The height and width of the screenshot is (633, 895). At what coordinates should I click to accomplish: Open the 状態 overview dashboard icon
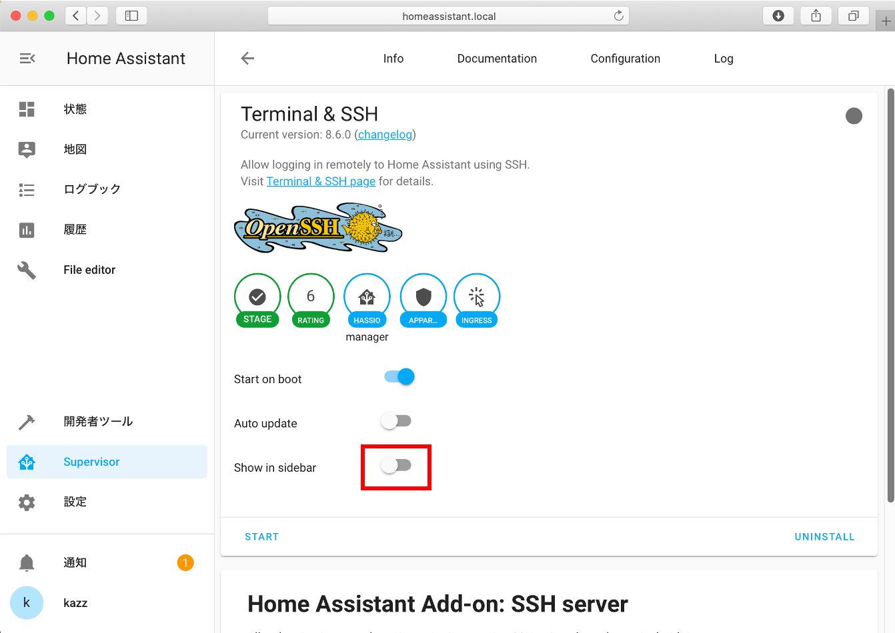[27, 109]
